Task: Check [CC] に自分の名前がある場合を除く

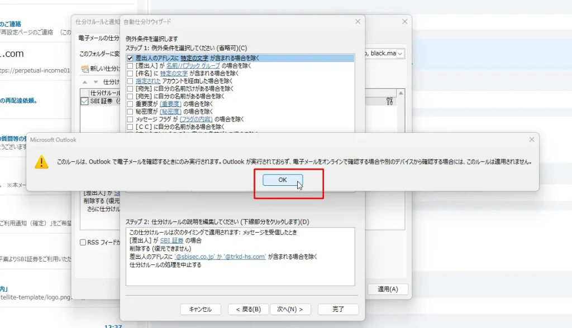Action: tap(130, 127)
